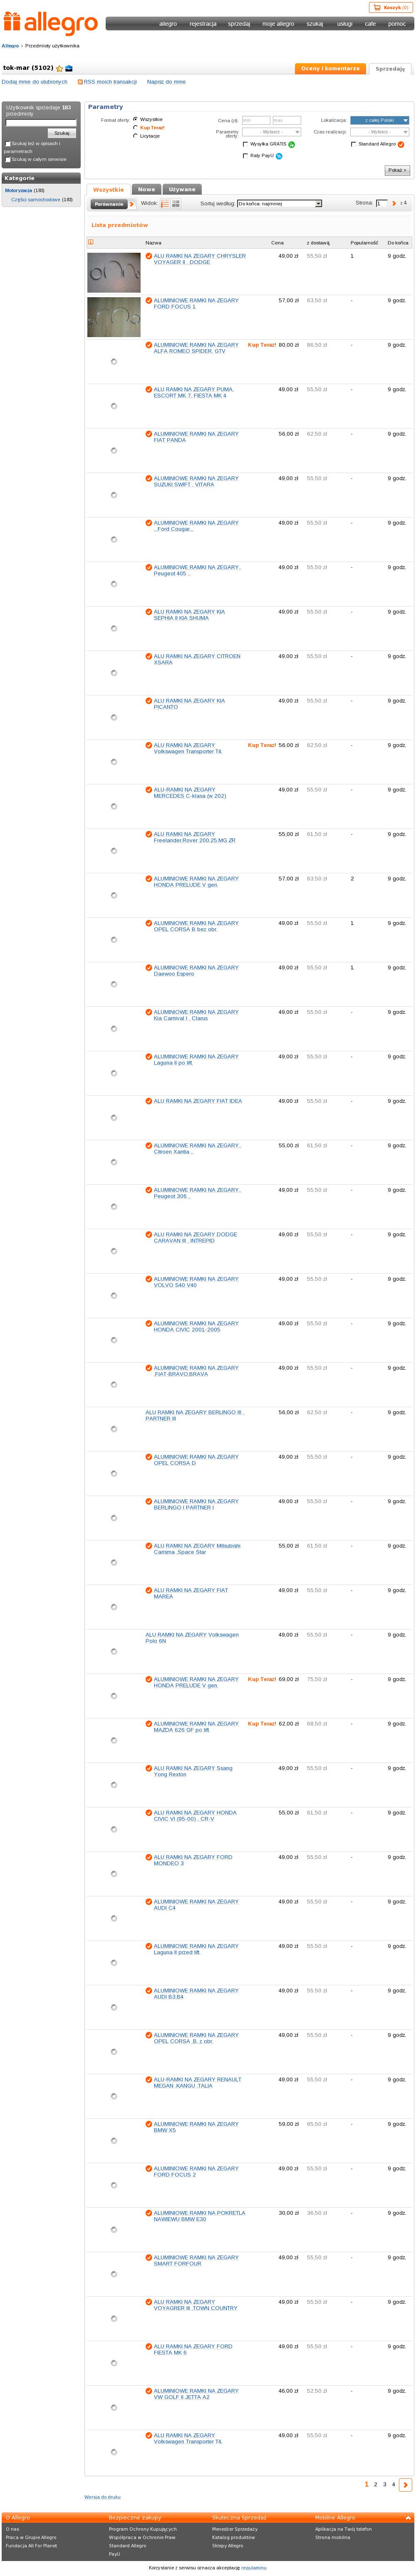Image resolution: width=416 pixels, height=2576 pixels.
Task: Click the RSS moich transakcji feed icon
Action: 80,82
